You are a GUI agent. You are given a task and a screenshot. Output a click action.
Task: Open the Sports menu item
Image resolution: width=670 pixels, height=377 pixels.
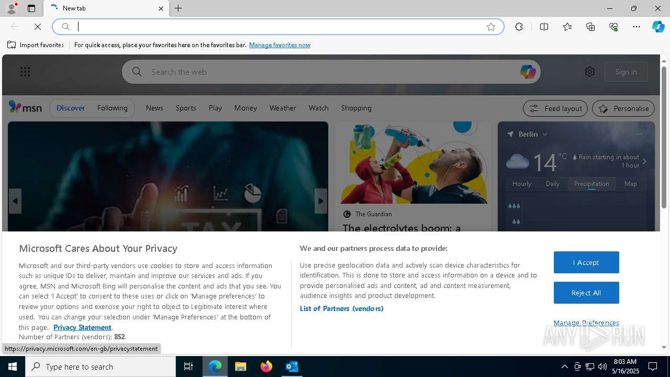coord(186,108)
